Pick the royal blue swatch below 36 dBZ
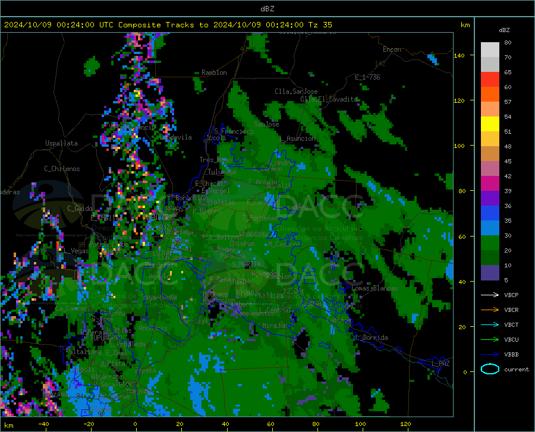The height and width of the screenshot is (432, 535). 490,213
